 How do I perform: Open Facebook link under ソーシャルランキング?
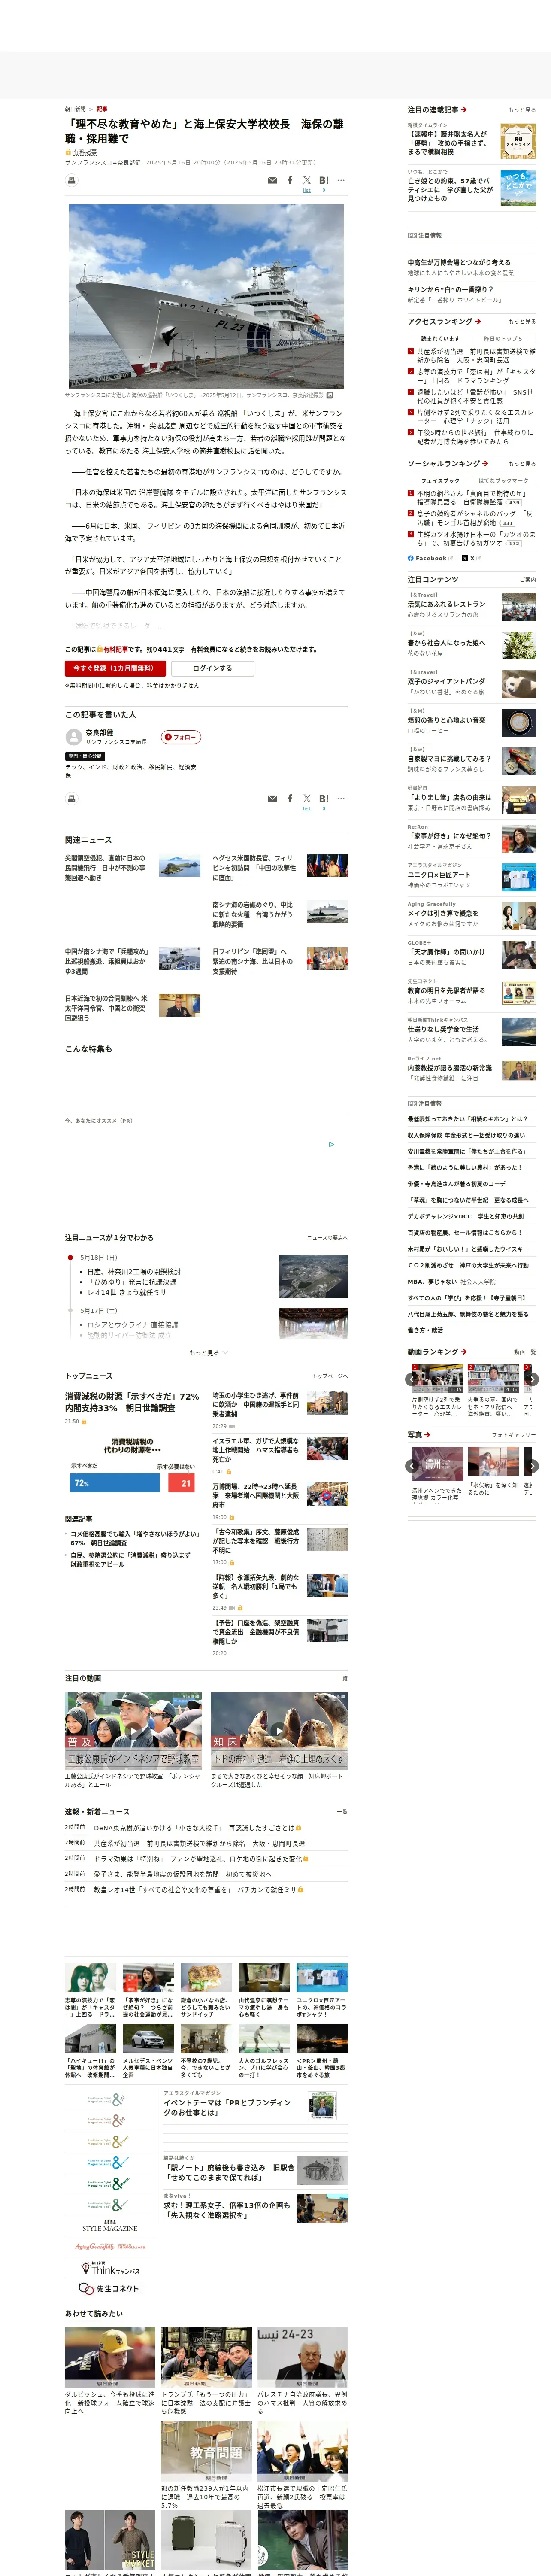tap(430, 558)
